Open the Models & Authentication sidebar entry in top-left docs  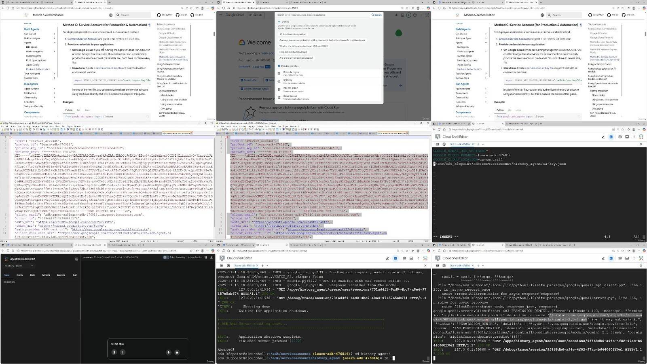pyautogui.click(x=38, y=69)
